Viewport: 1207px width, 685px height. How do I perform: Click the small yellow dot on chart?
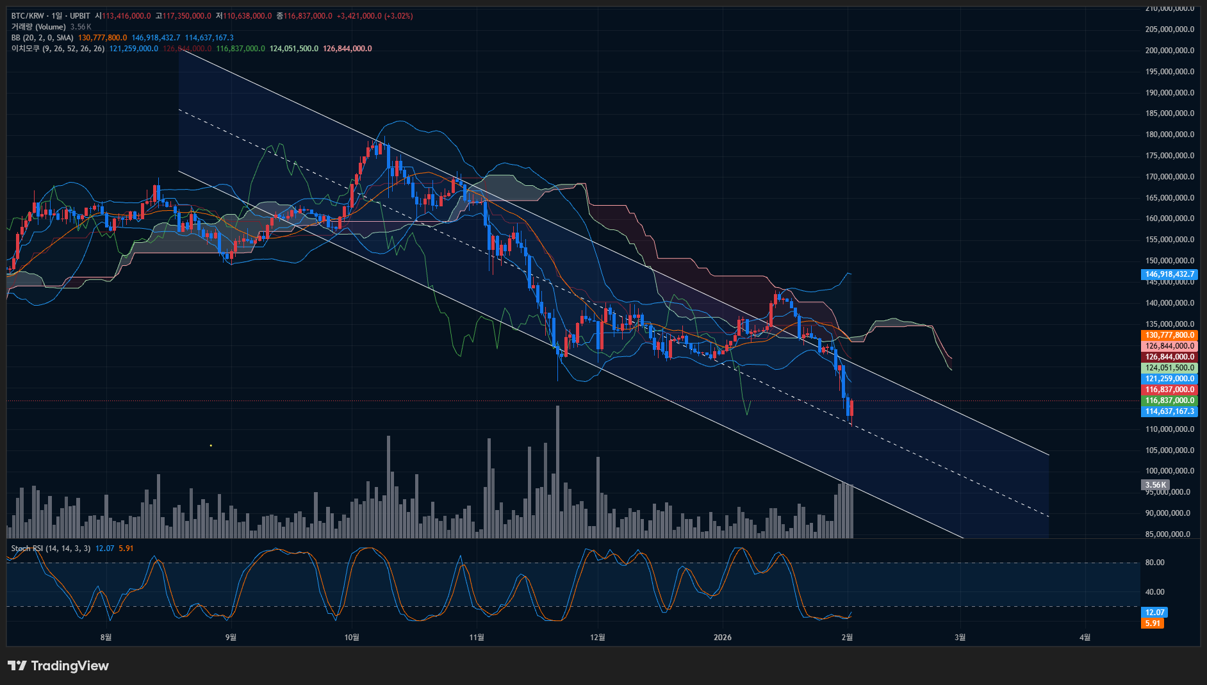211,445
